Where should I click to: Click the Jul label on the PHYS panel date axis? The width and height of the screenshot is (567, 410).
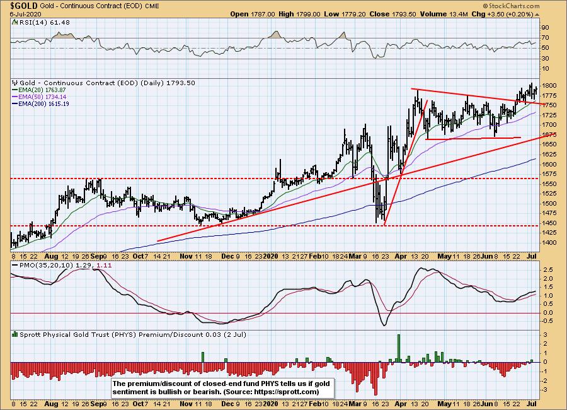click(532, 403)
